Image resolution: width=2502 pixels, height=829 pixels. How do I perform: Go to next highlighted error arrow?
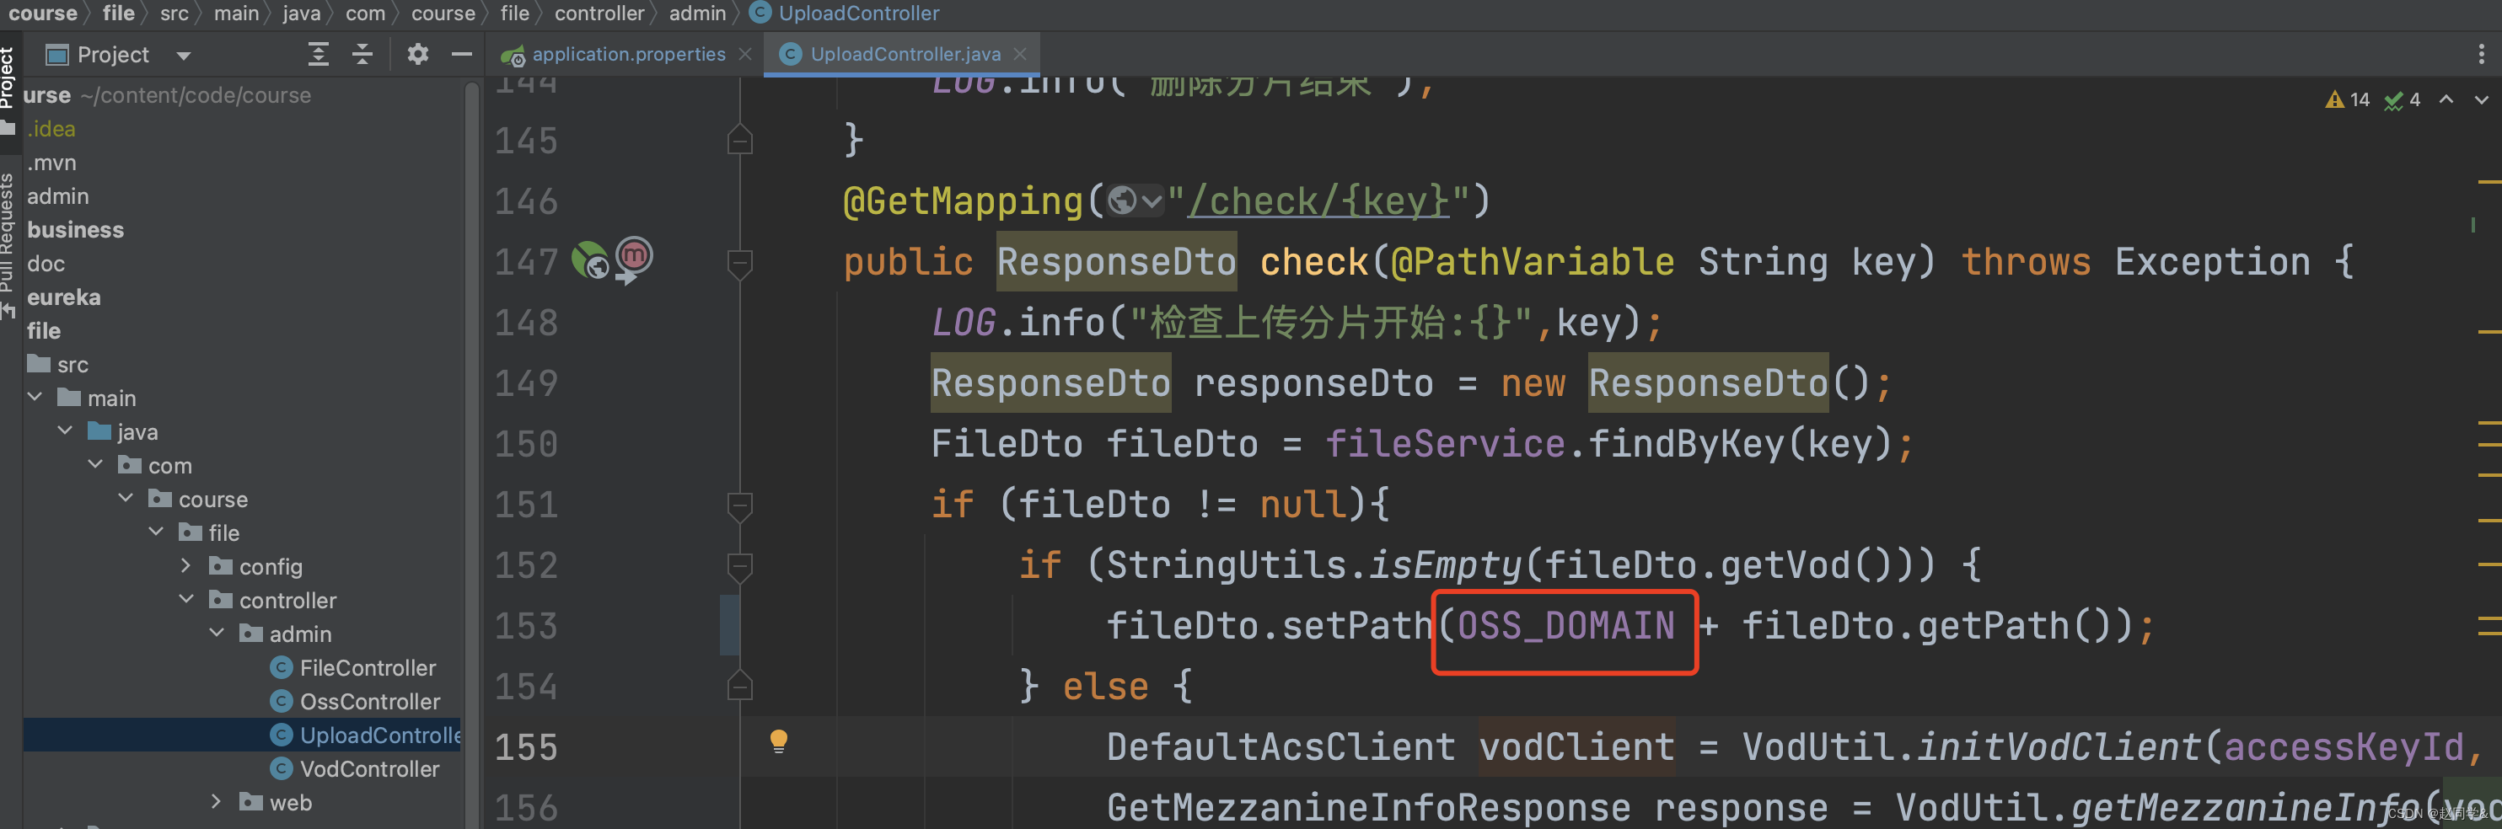click(x=2482, y=100)
